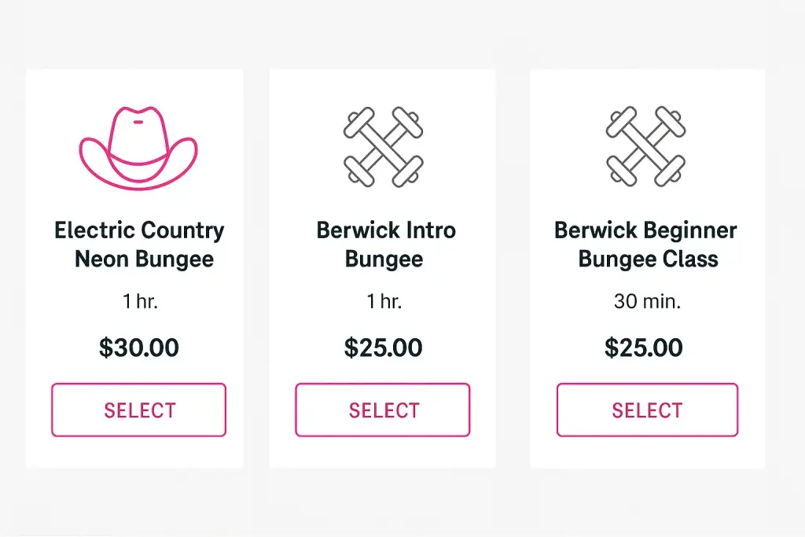Click the dumbbells icon on Berwick Beginner card
This screenshot has width=805, height=537.
pos(646,144)
